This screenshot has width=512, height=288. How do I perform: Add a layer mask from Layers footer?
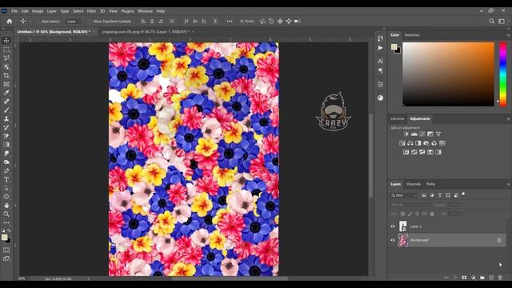464,278
